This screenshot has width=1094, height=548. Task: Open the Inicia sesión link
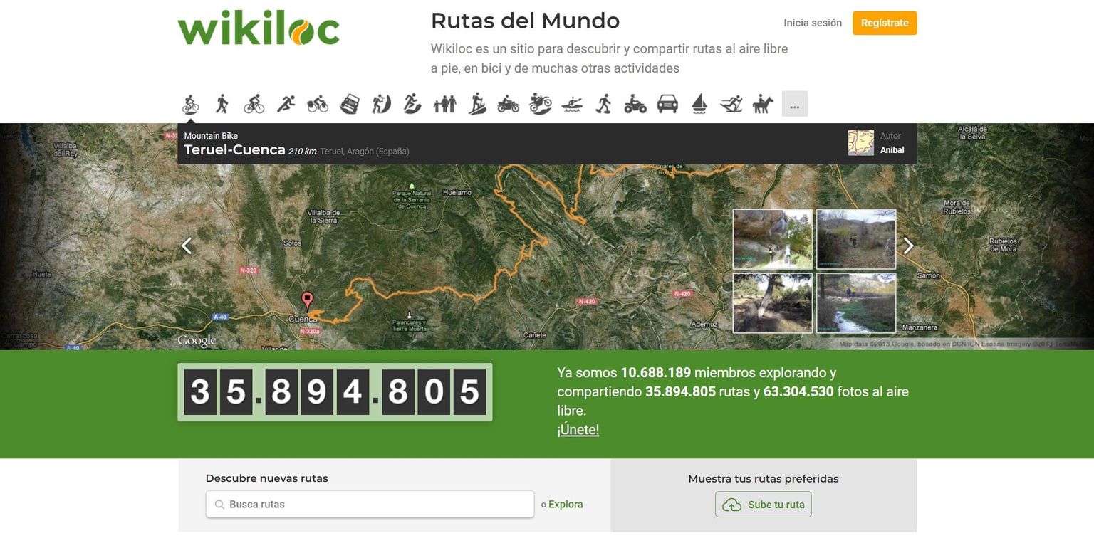813,23
